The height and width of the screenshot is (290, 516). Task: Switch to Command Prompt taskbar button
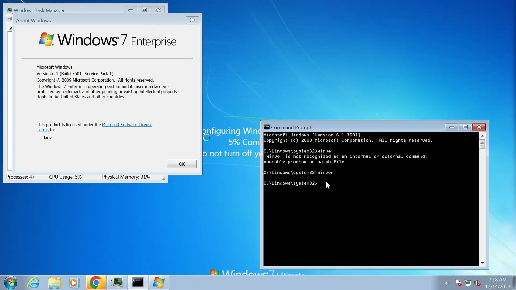(x=138, y=282)
